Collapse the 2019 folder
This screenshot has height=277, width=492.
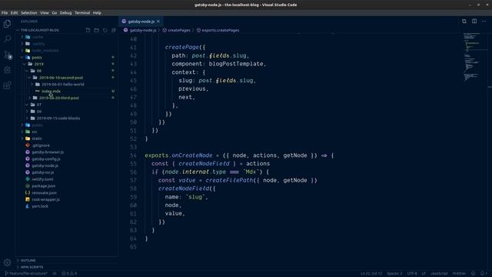pos(39,64)
